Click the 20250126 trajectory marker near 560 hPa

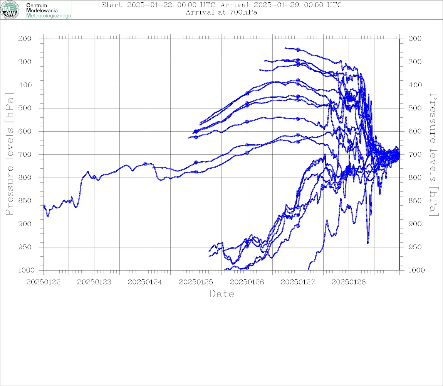247,122
